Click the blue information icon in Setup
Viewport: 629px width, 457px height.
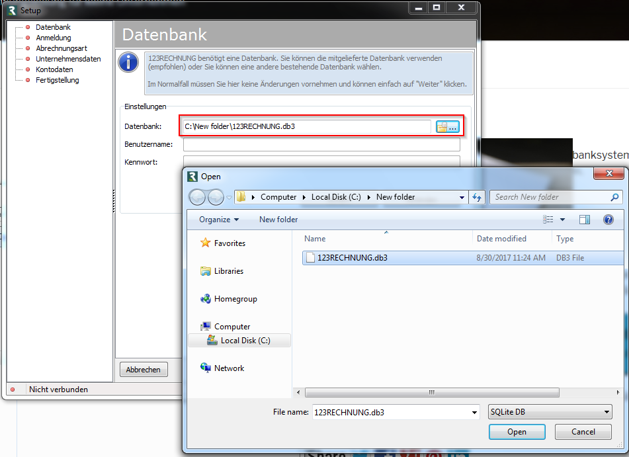tap(128, 63)
